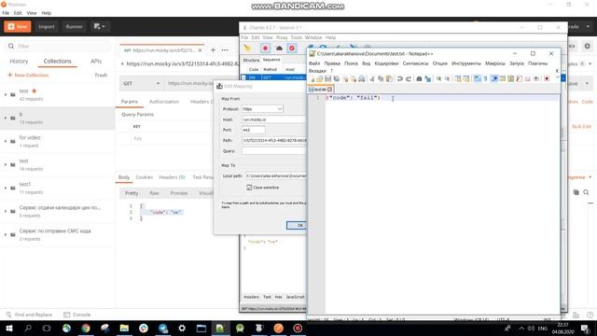
Task: Click the New file icon in Notepad++ toolbar
Action: point(312,78)
